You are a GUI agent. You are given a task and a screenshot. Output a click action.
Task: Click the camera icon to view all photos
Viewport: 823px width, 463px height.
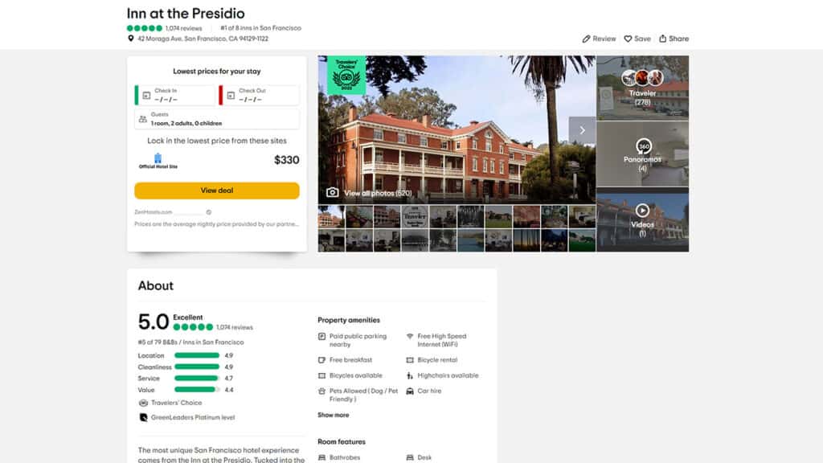(332, 193)
